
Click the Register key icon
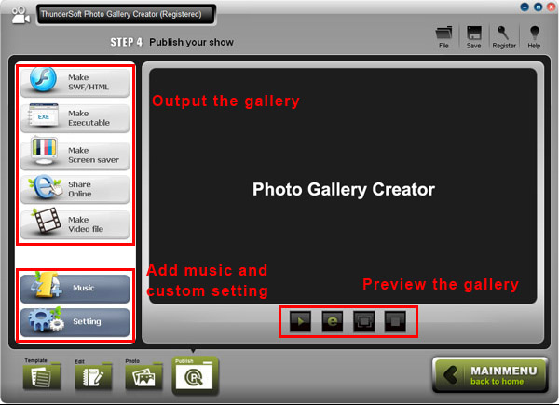tap(504, 37)
